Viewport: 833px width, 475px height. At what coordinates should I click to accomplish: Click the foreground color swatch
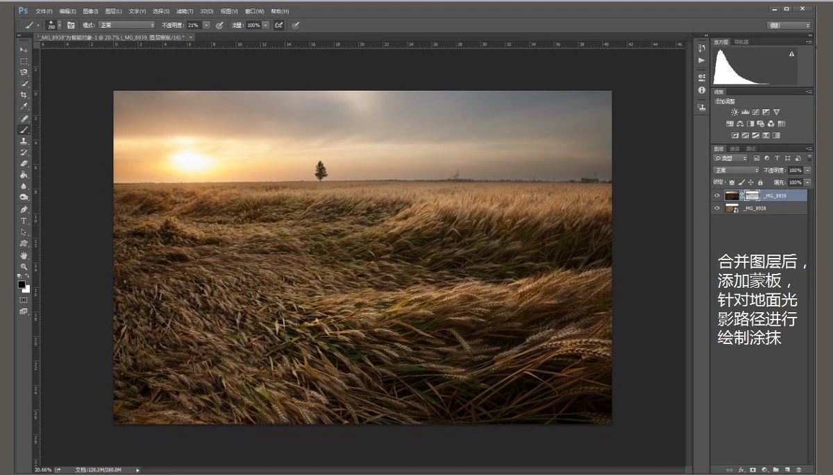pyautogui.click(x=22, y=284)
